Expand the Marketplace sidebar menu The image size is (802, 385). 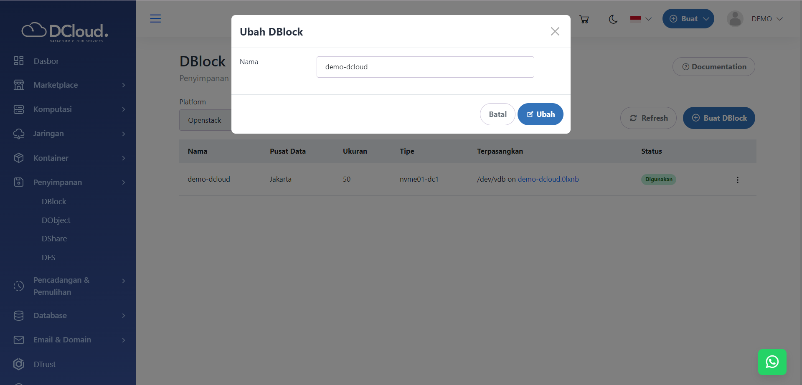click(x=69, y=85)
